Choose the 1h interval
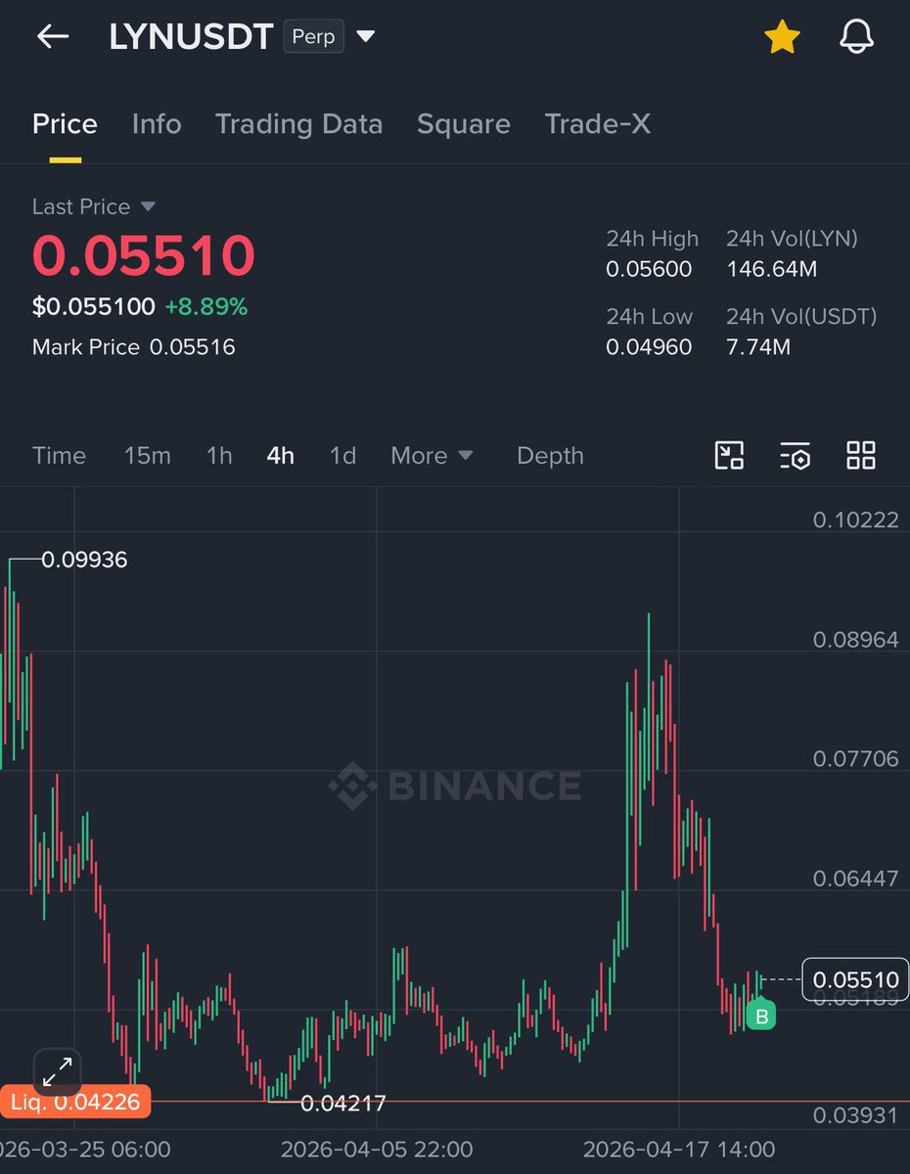 [x=219, y=456]
